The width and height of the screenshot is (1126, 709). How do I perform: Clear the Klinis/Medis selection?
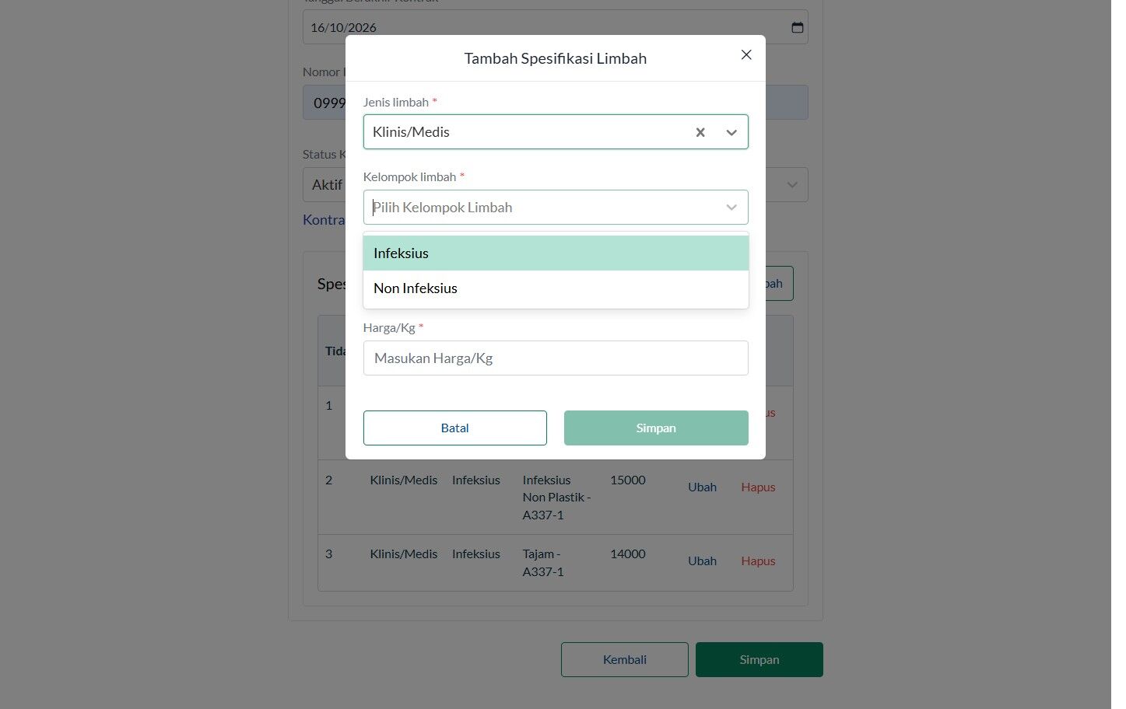[x=700, y=132]
